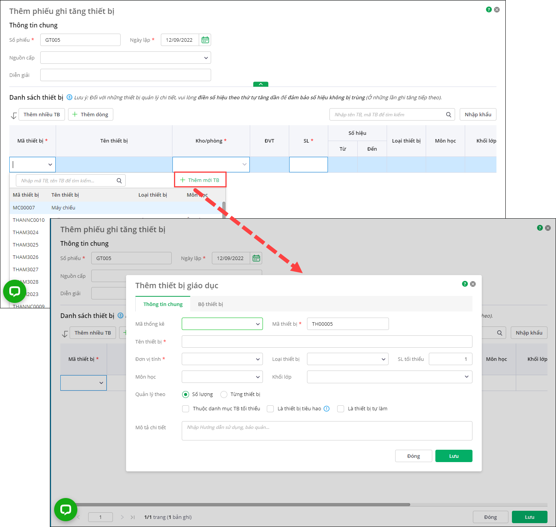Click search icon in Nhập tên TB search box
Viewport: 556px width, 527px height.
coord(449,114)
